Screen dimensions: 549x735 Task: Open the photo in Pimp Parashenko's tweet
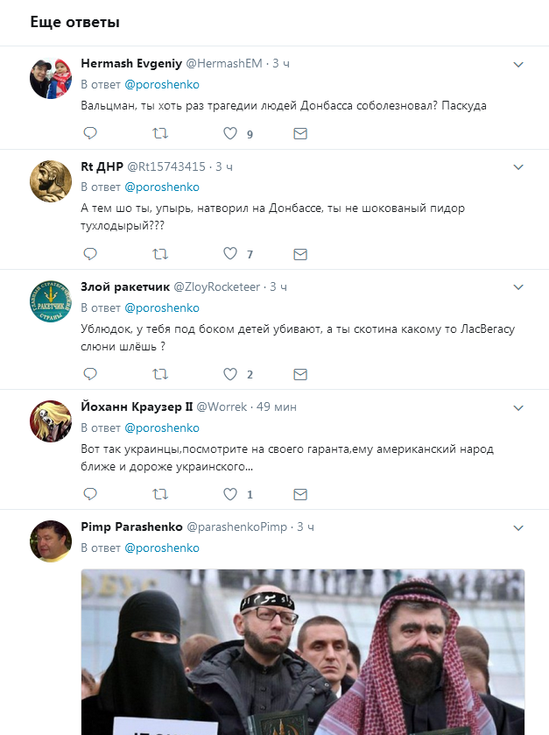[x=303, y=652]
